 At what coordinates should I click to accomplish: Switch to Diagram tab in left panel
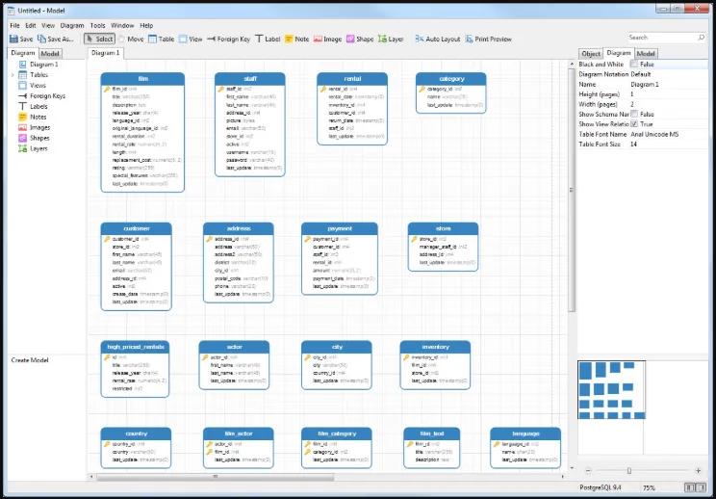23,53
